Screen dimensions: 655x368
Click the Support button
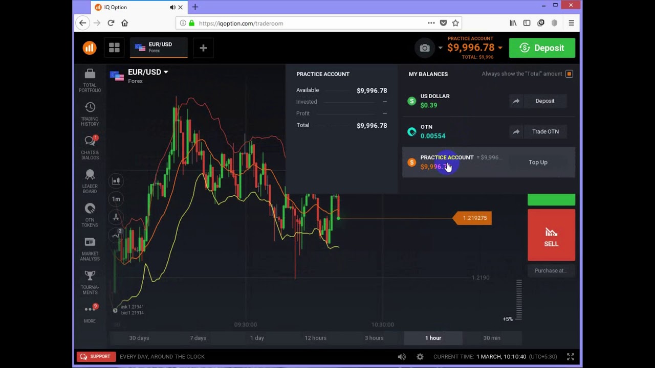(96, 357)
